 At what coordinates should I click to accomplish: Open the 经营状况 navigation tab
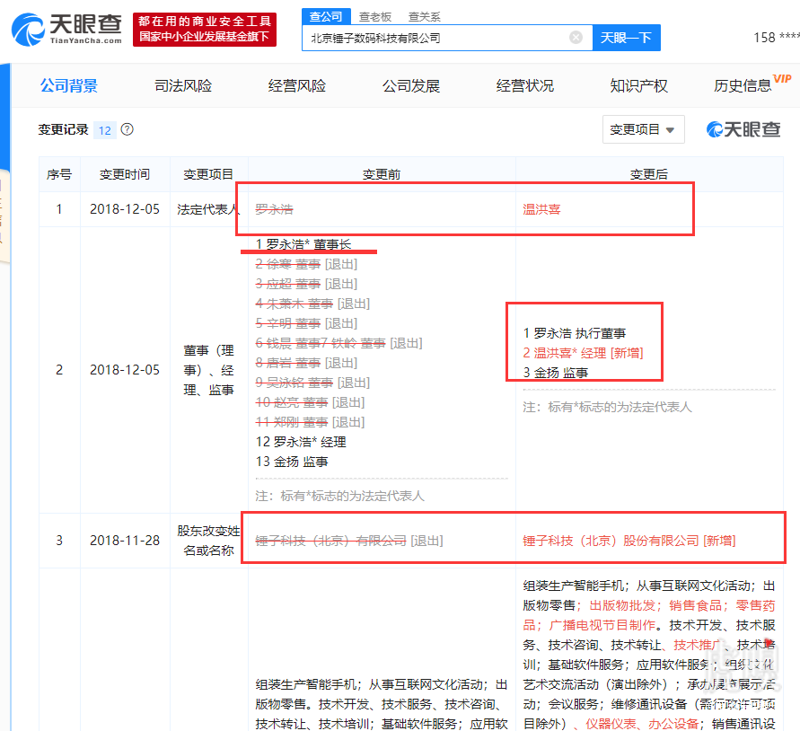click(525, 85)
